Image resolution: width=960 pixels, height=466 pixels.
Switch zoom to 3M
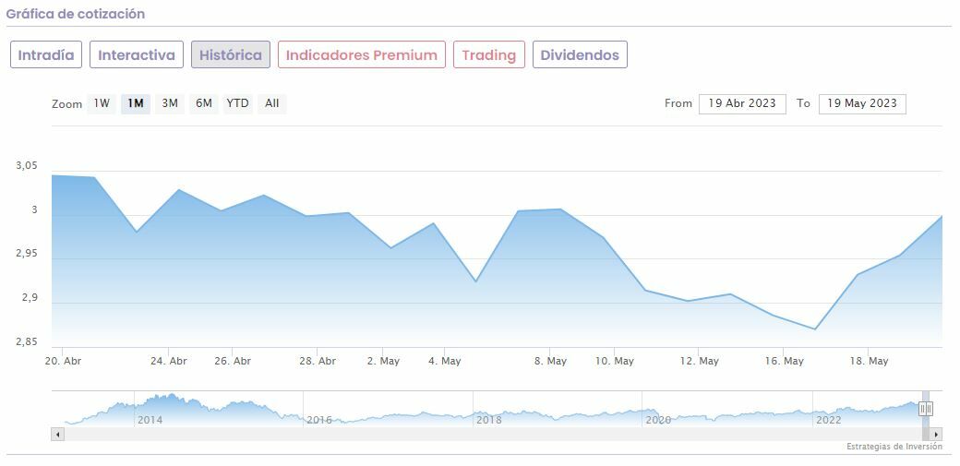(170, 103)
